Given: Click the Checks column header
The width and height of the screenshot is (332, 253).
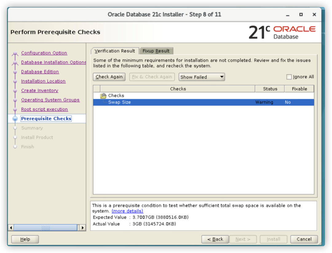Looking at the screenshot, I should (178, 89).
